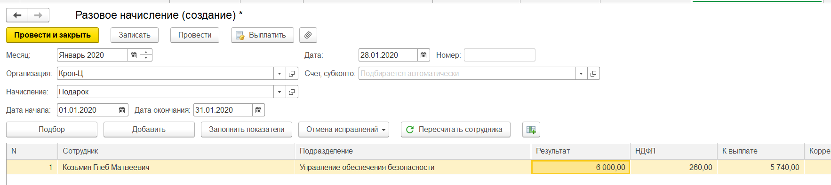Select the Результат cell 6 000,00

[580, 168]
